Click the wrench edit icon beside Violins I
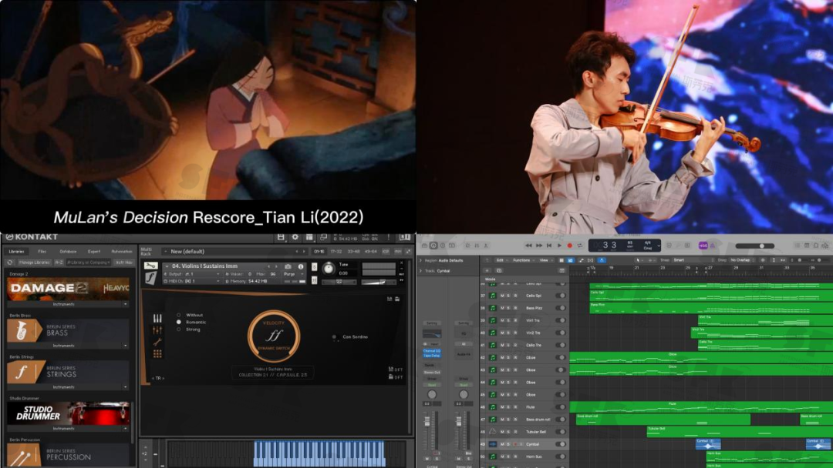 tap(151, 266)
